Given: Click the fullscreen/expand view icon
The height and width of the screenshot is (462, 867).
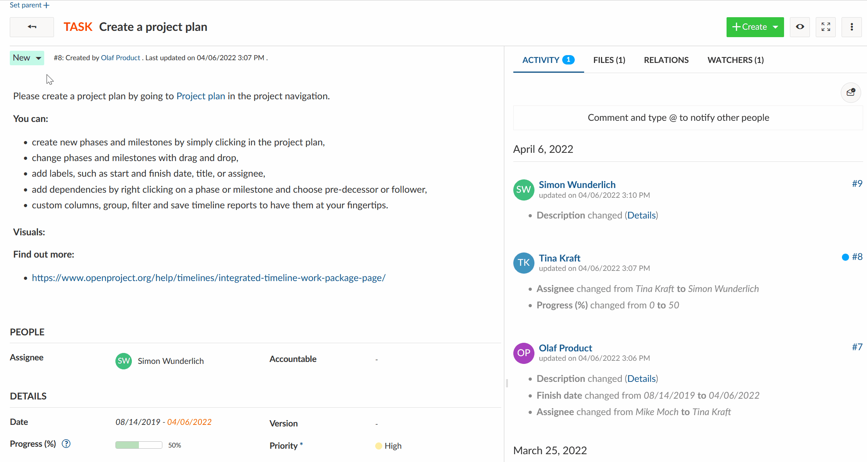Looking at the screenshot, I should [826, 27].
